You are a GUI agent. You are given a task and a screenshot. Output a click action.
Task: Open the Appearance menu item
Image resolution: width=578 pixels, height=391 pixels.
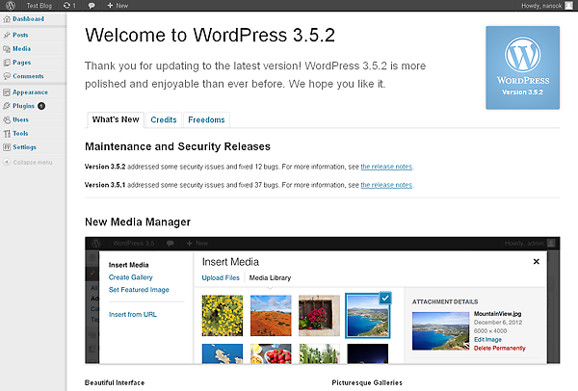30,92
